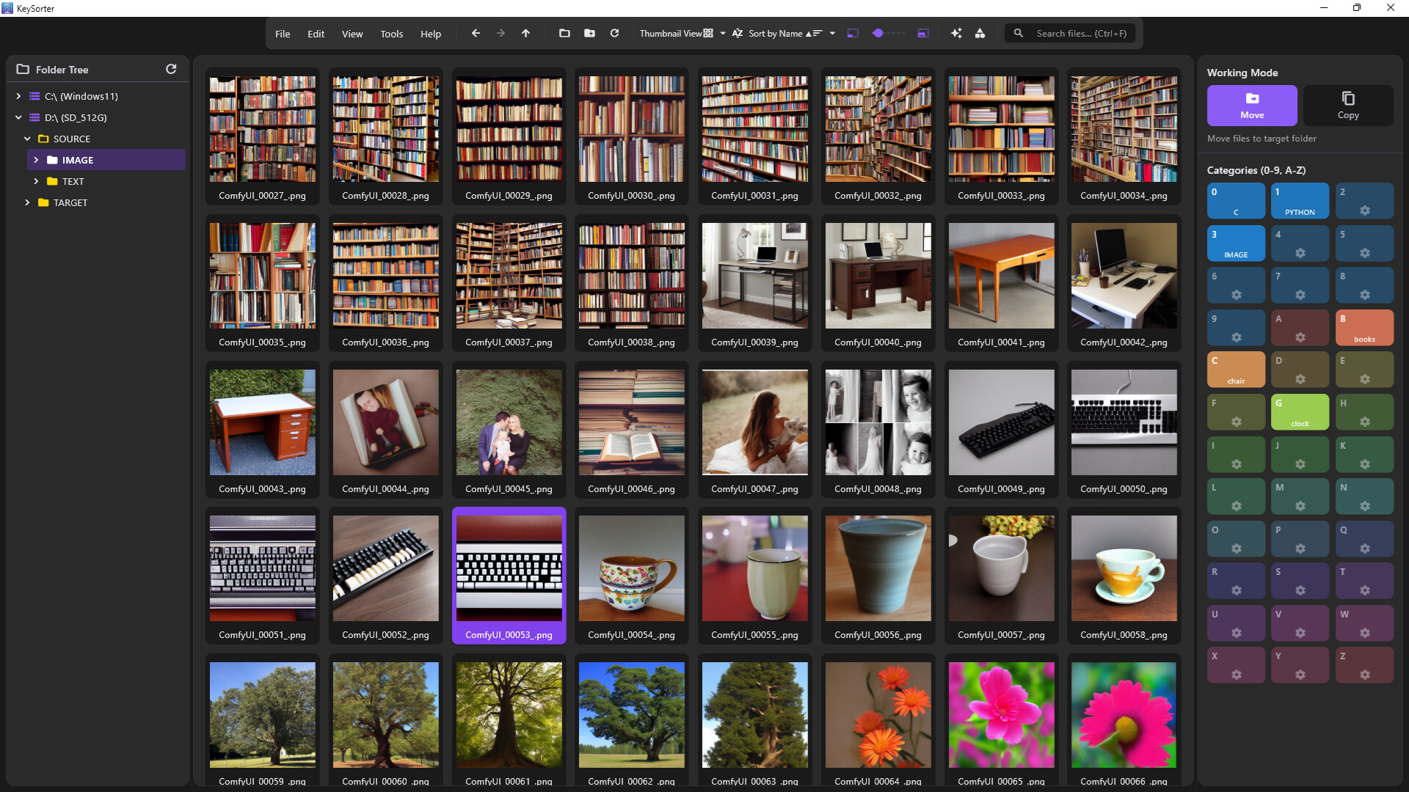Click the thumbnail size slider handle
The image size is (1409, 792).
tap(878, 34)
